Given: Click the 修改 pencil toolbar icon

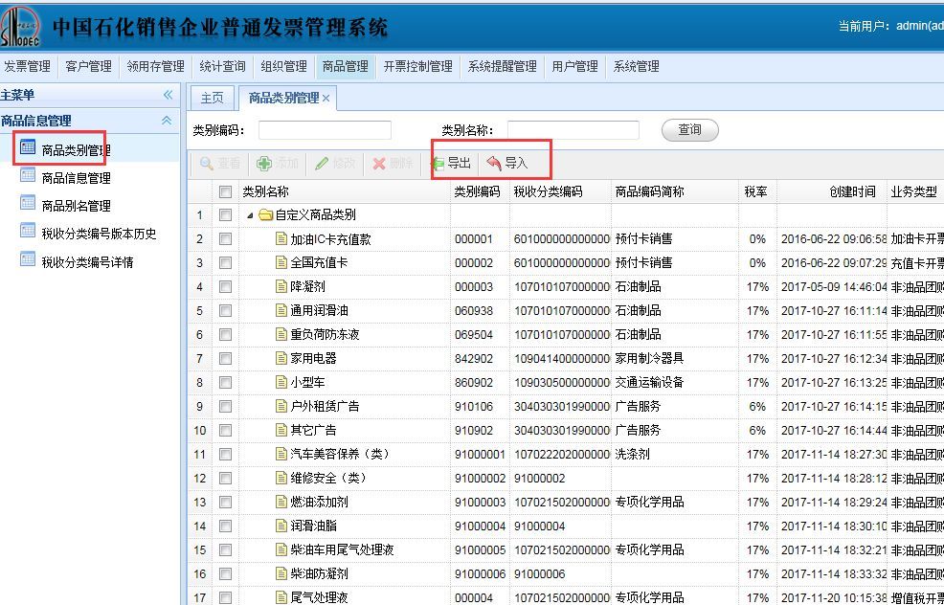Looking at the screenshot, I should click(322, 163).
